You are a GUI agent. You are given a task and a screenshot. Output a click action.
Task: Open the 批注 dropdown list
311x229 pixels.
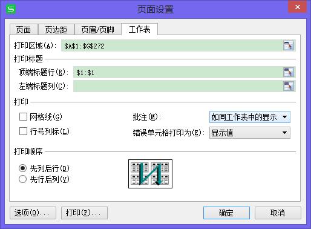coord(250,117)
